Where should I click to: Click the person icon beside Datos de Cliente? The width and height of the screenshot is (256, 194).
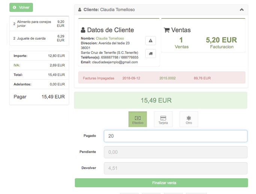(x=83, y=30)
